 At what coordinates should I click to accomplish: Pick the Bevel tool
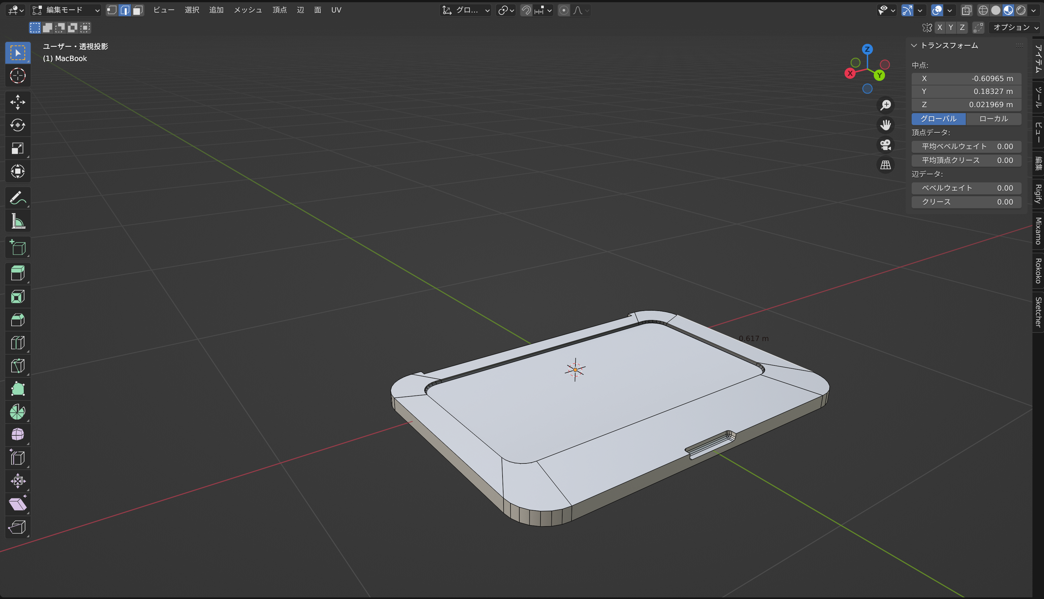click(x=18, y=320)
